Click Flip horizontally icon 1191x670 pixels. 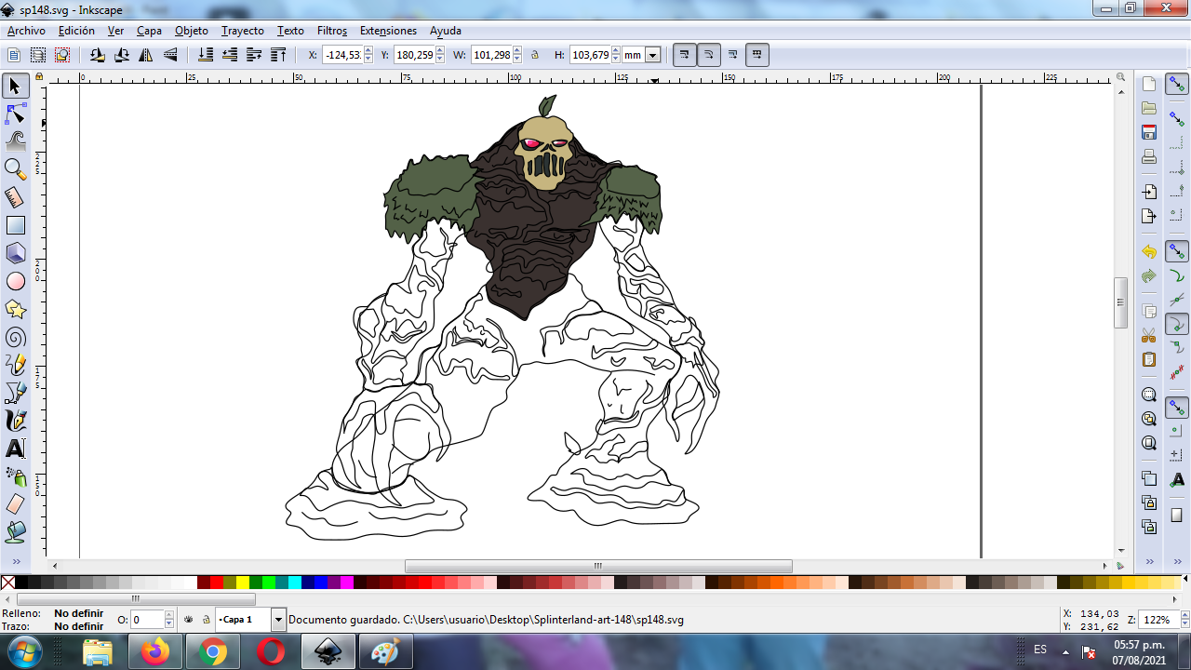pyautogui.click(x=146, y=55)
